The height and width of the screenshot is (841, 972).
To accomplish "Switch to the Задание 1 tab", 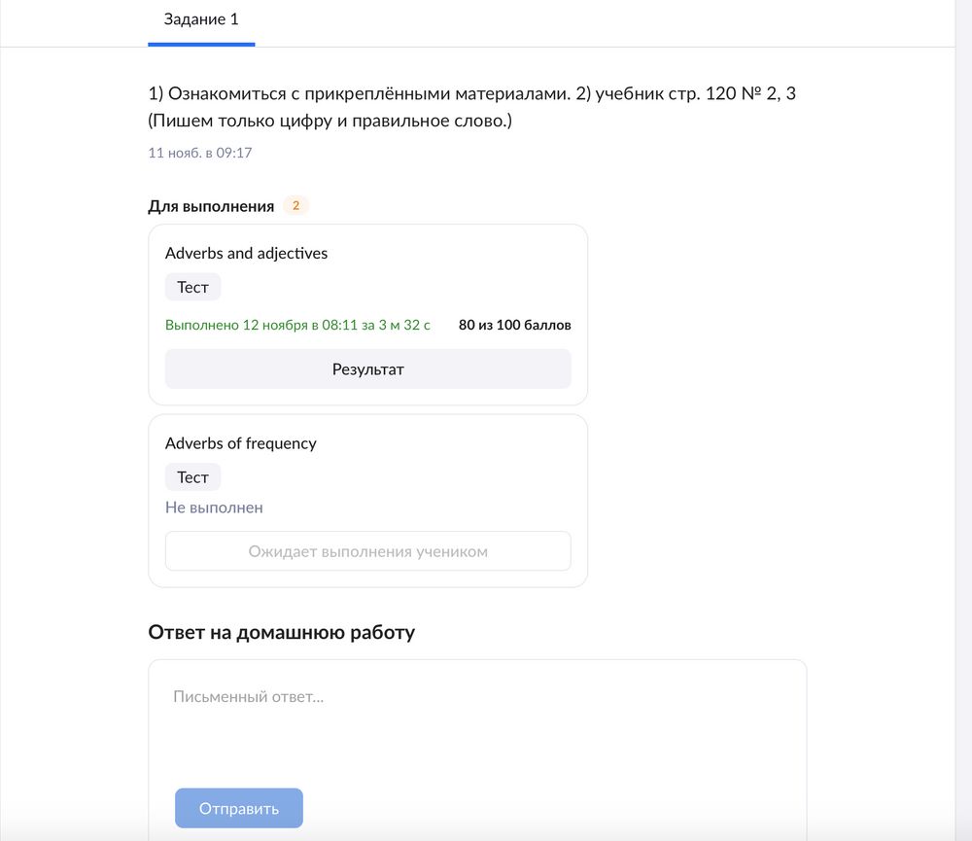I will (x=201, y=18).
